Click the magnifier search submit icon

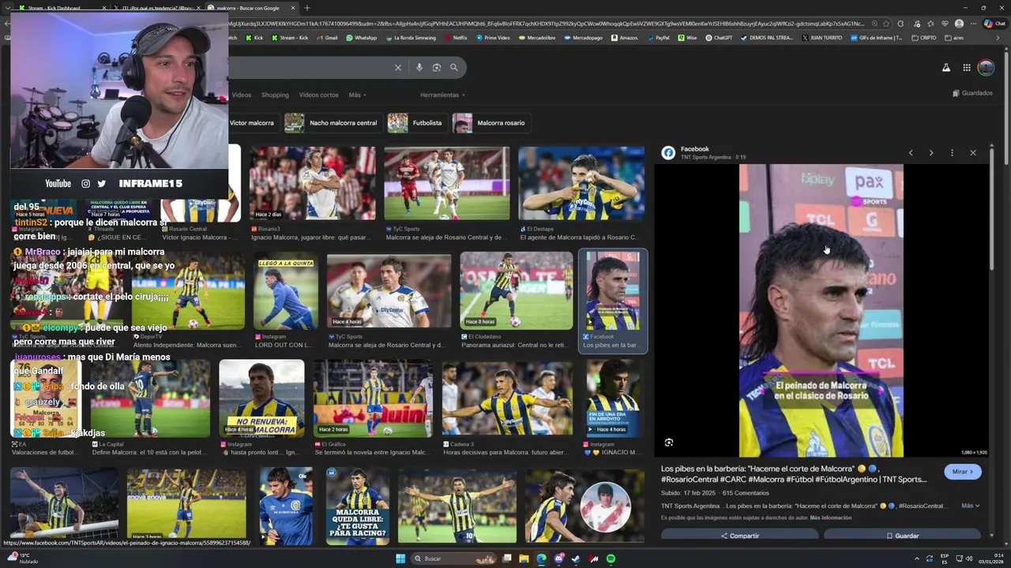[x=454, y=68]
